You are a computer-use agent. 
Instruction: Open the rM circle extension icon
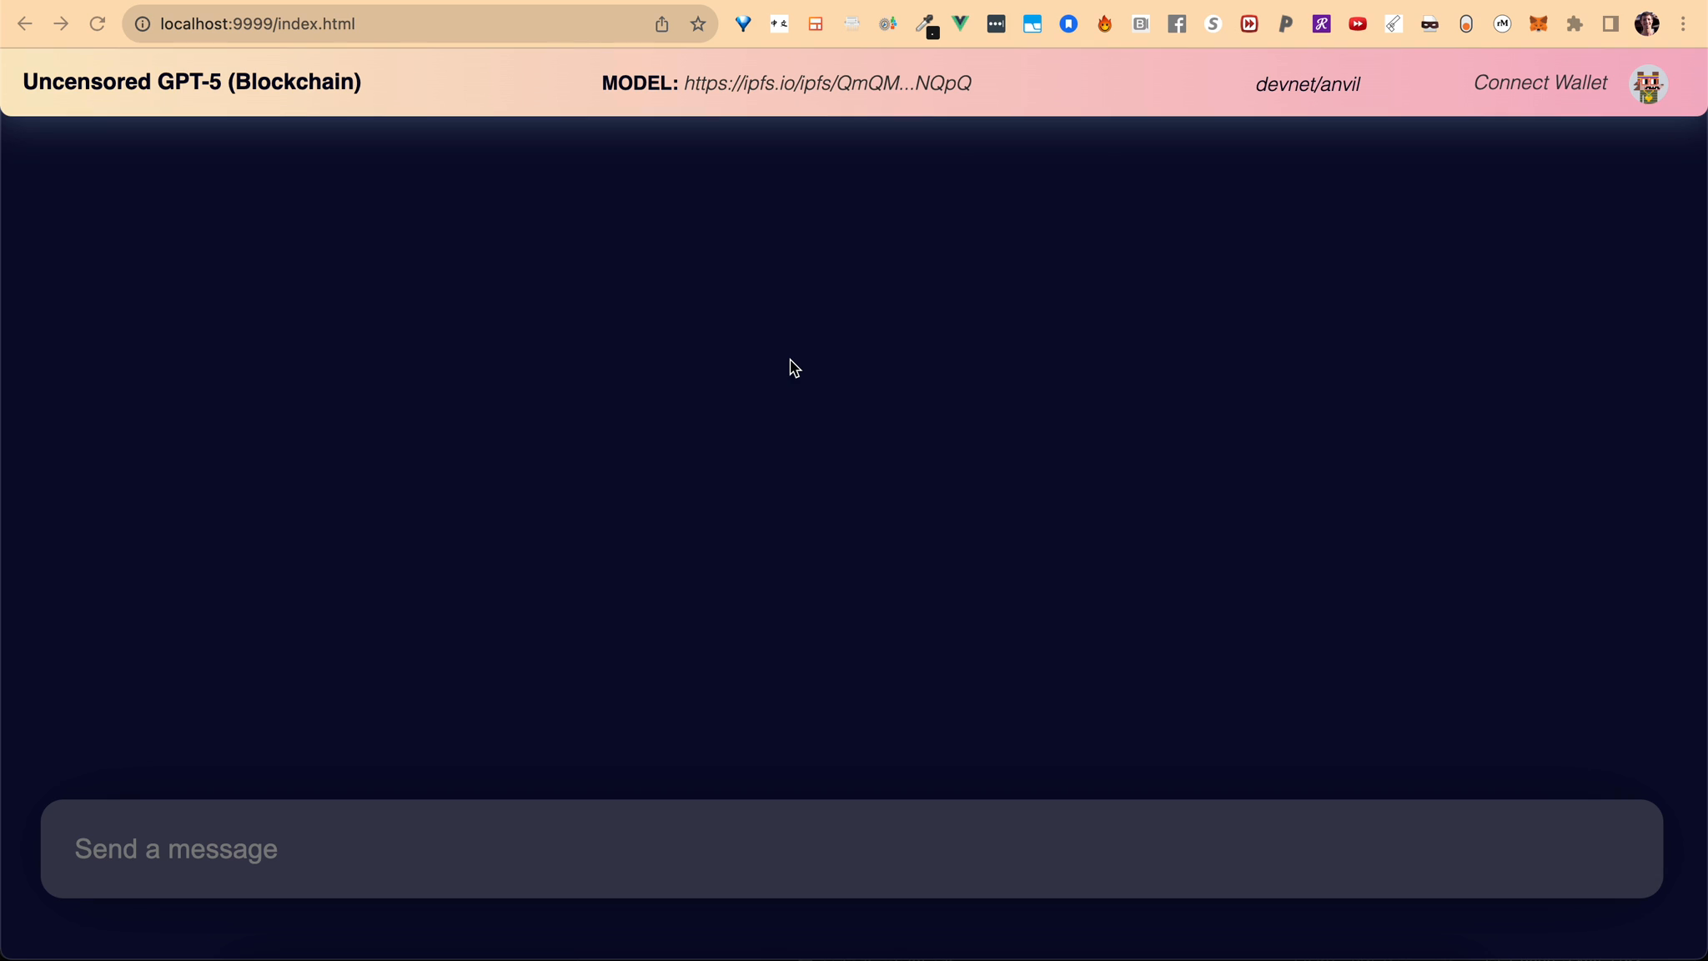[1502, 24]
